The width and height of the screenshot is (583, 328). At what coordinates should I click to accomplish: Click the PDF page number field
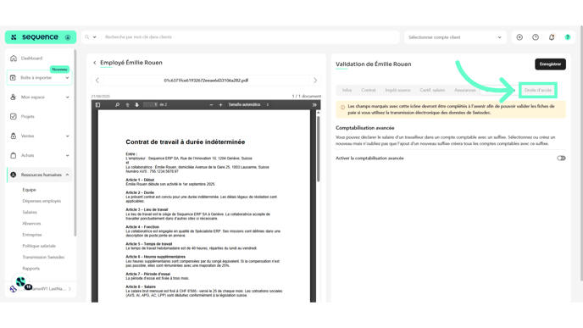tap(151, 105)
